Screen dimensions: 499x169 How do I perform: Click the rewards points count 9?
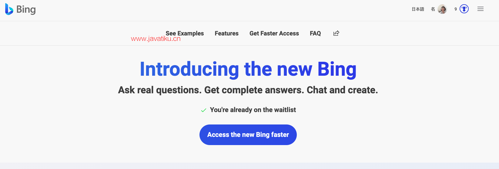456,9
